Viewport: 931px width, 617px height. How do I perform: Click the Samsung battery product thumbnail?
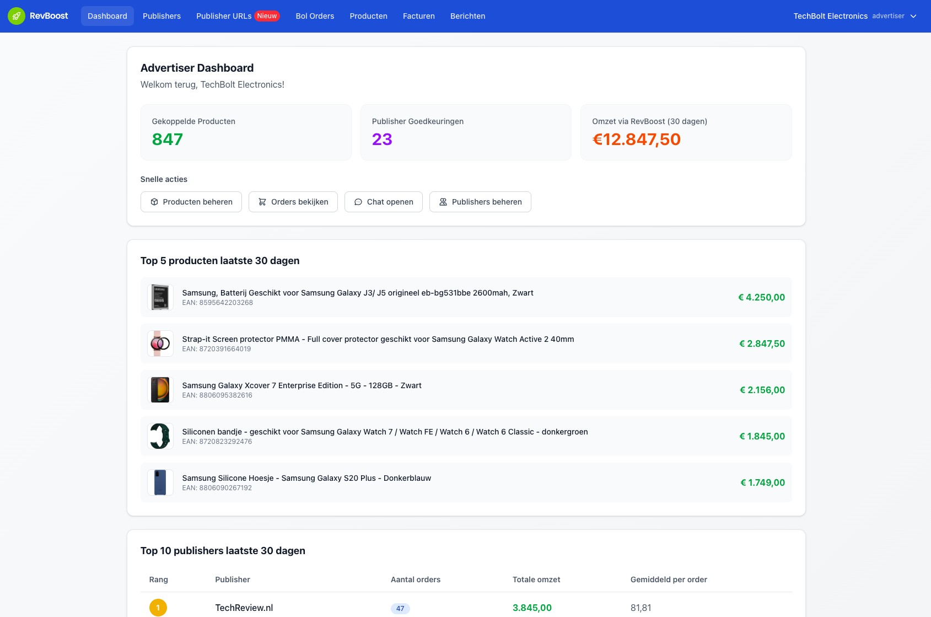click(x=160, y=297)
